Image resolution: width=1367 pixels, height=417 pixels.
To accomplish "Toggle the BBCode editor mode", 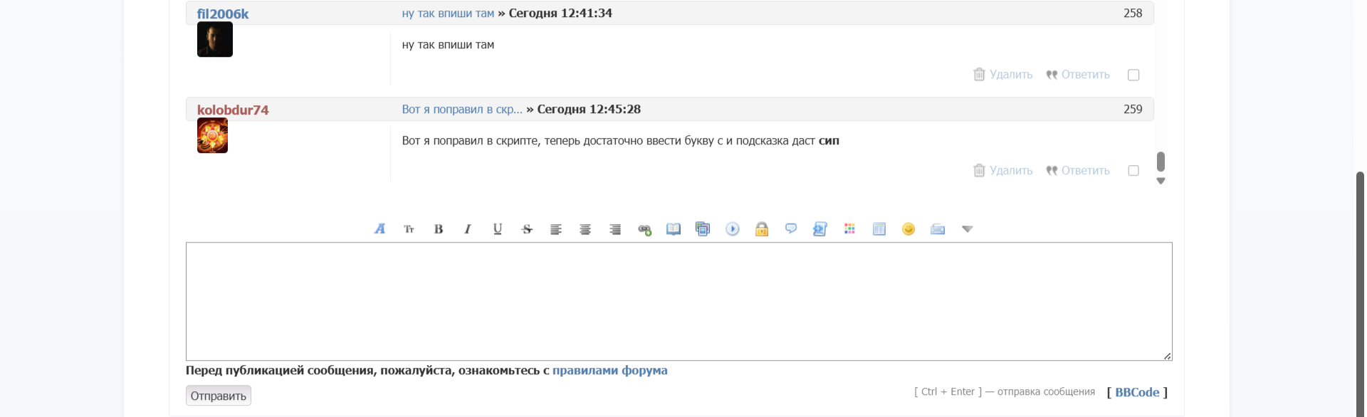I will pyautogui.click(x=1137, y=393).
